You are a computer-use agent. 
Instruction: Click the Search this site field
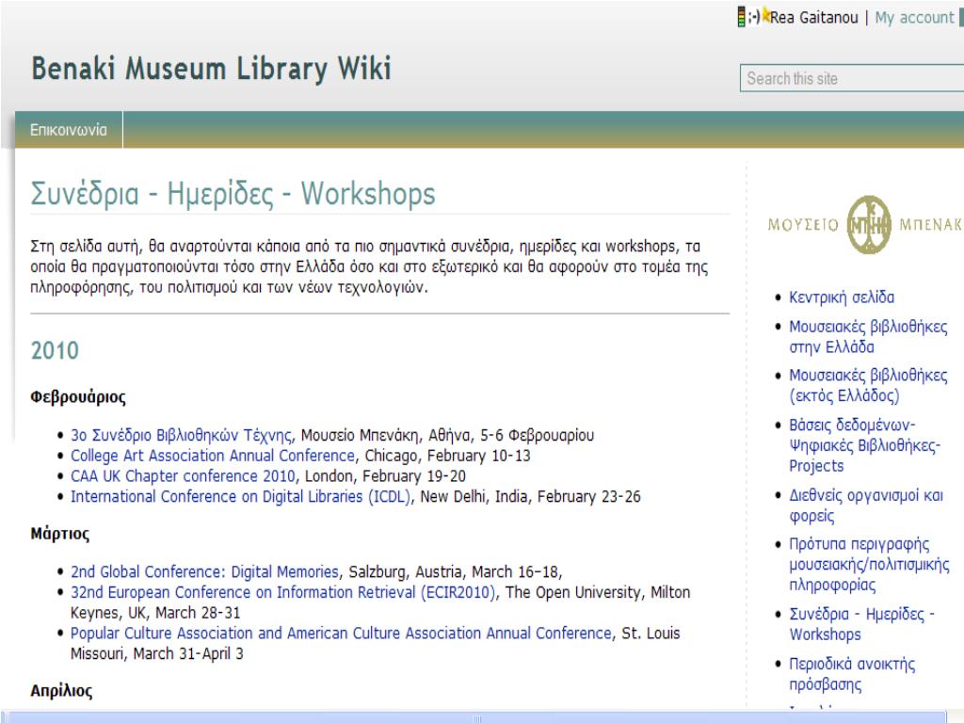852,78
